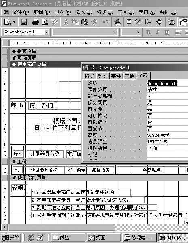Select the 页面页眉 section bar

click(99, 58)
